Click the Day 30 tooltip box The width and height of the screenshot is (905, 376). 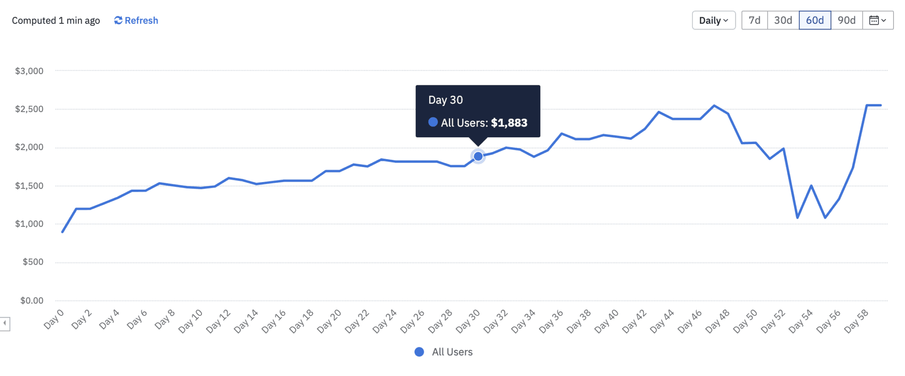[x=478, y=111]
